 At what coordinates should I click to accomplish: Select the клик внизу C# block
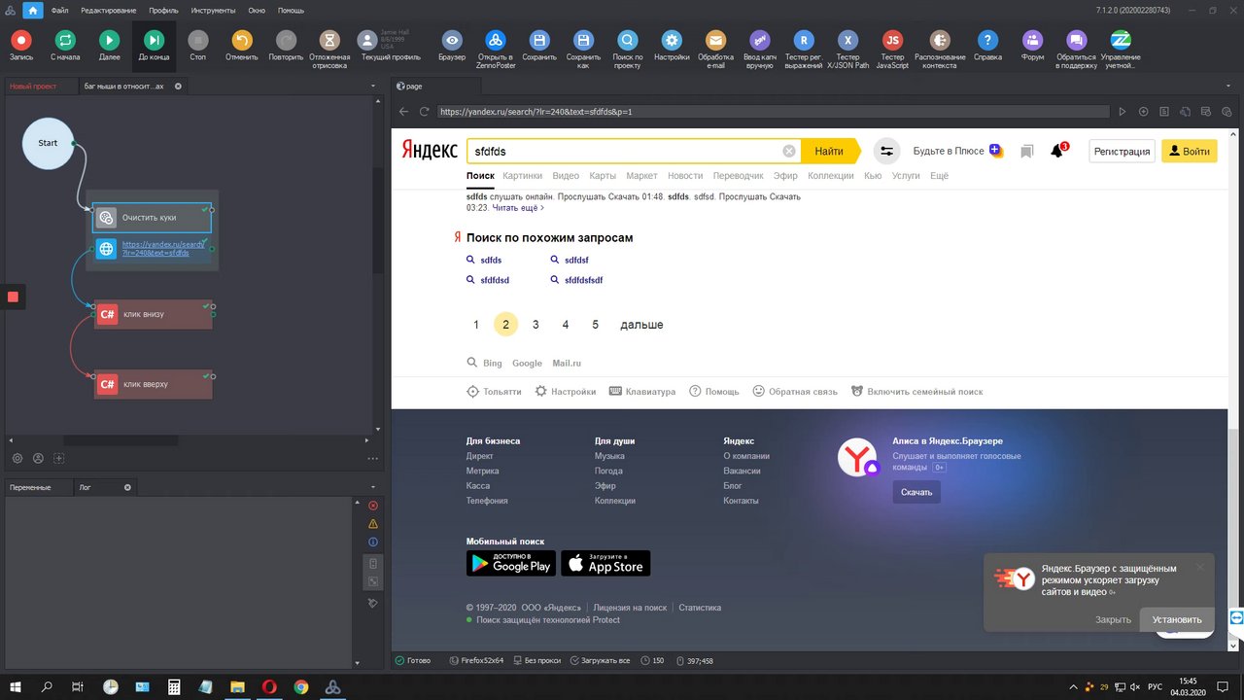tap(154, 314)
